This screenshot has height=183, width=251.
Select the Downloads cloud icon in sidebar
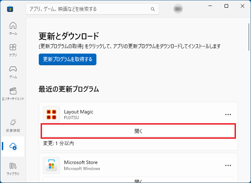(13, 146)
